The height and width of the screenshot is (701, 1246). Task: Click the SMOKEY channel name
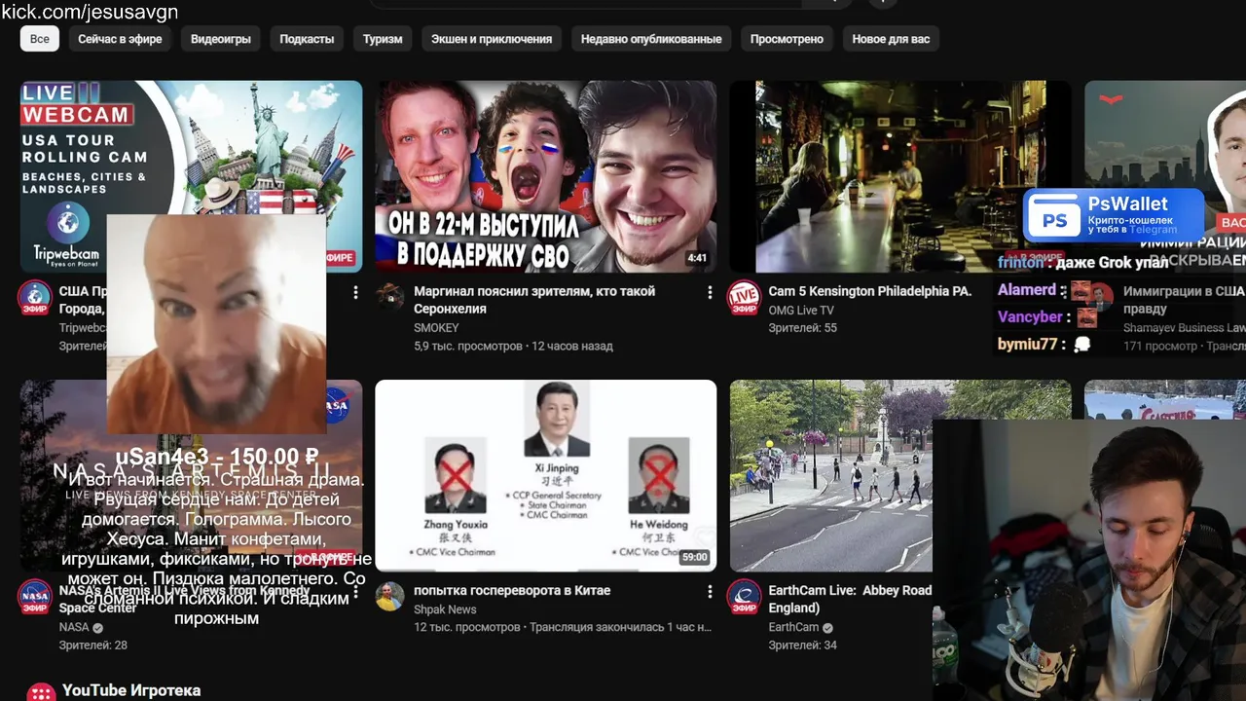click(436, 328)
